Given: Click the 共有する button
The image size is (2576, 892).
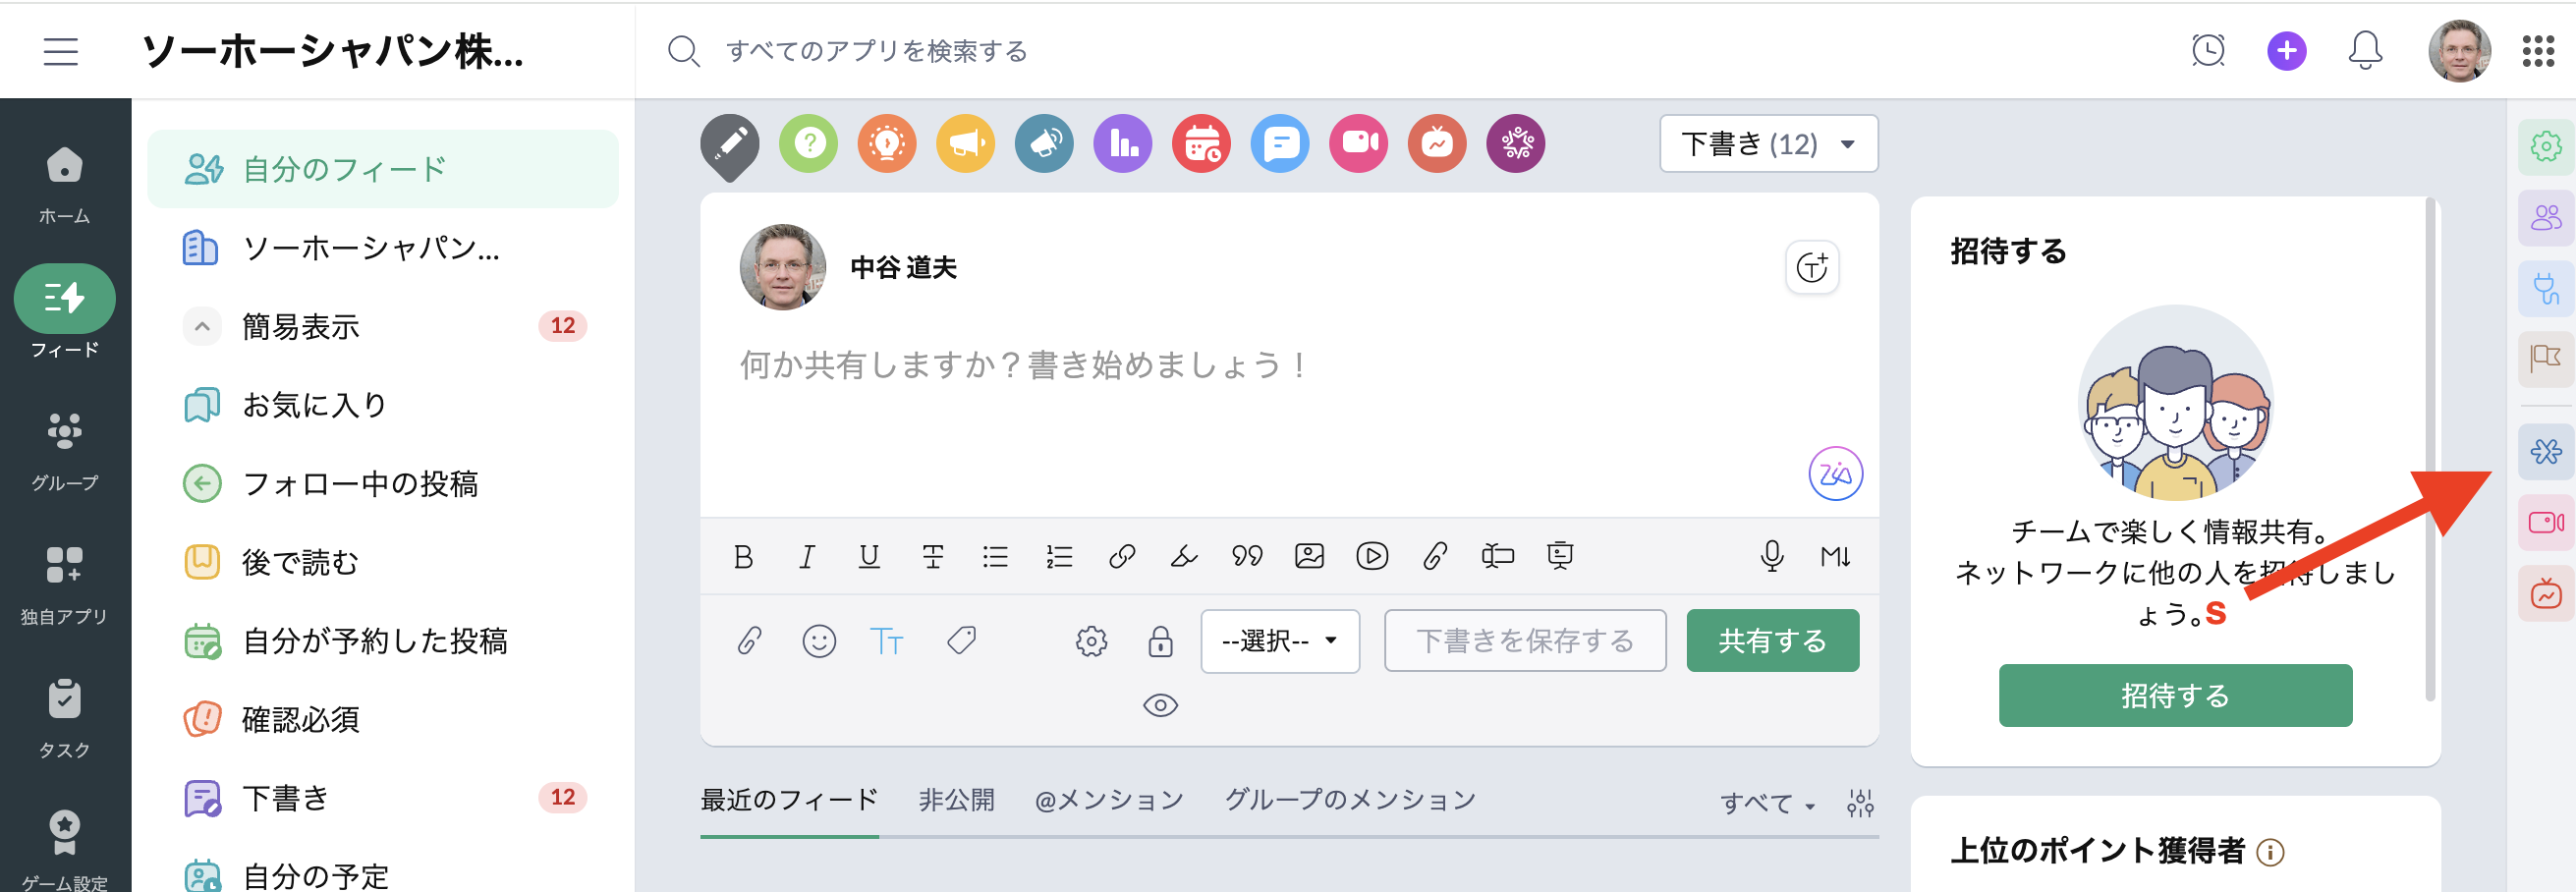Looking at the screenshot, I should point(1772,641).
